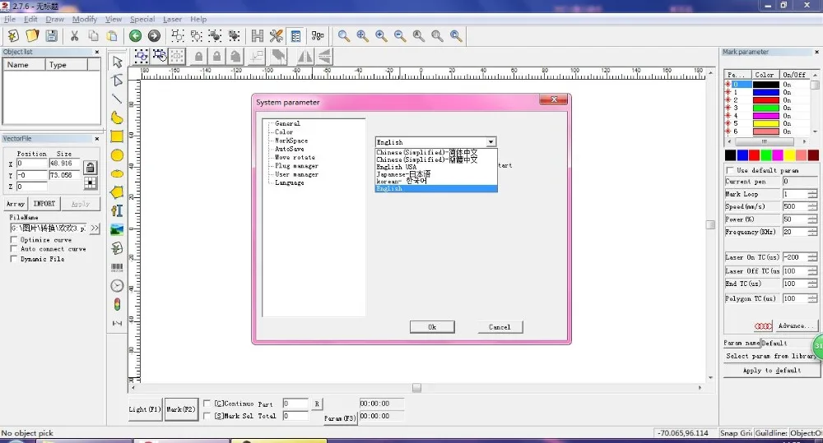Choose Japanese from language list
The height and width of the screenshot is (443, 823).
403,174
